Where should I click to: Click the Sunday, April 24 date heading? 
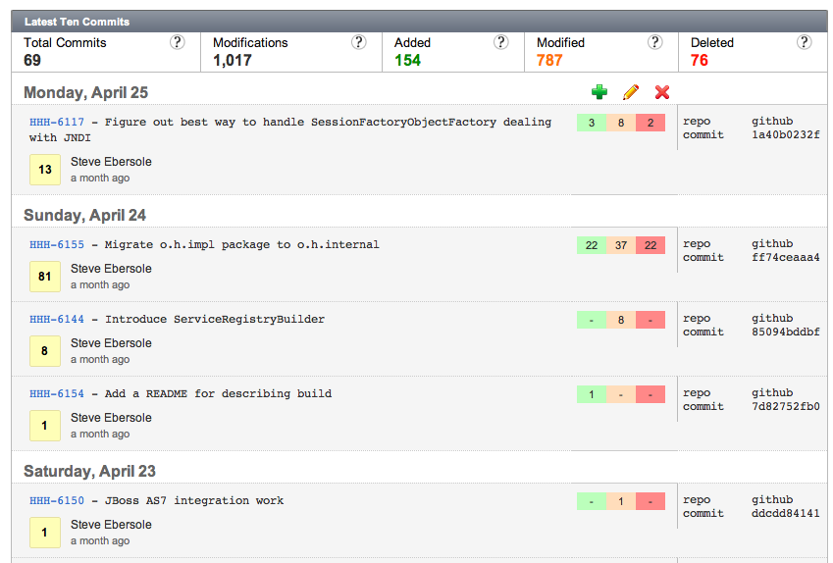click(x=85, y=215)
